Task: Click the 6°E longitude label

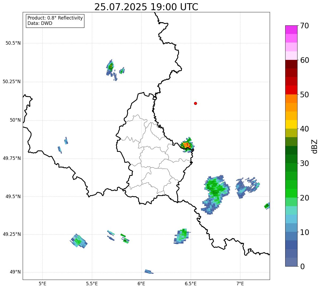Action: tap(142, 283)
